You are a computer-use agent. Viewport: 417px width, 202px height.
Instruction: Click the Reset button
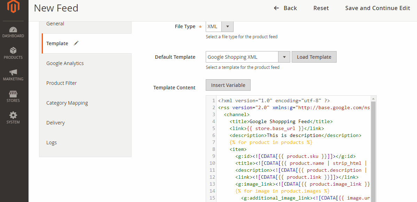(321, 8)
